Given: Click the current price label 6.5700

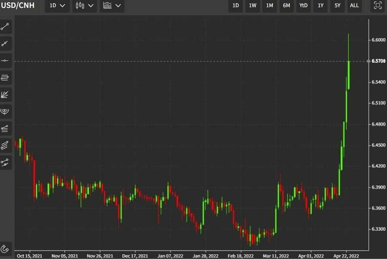Looking at the screenshot, I should coord(378,61).
